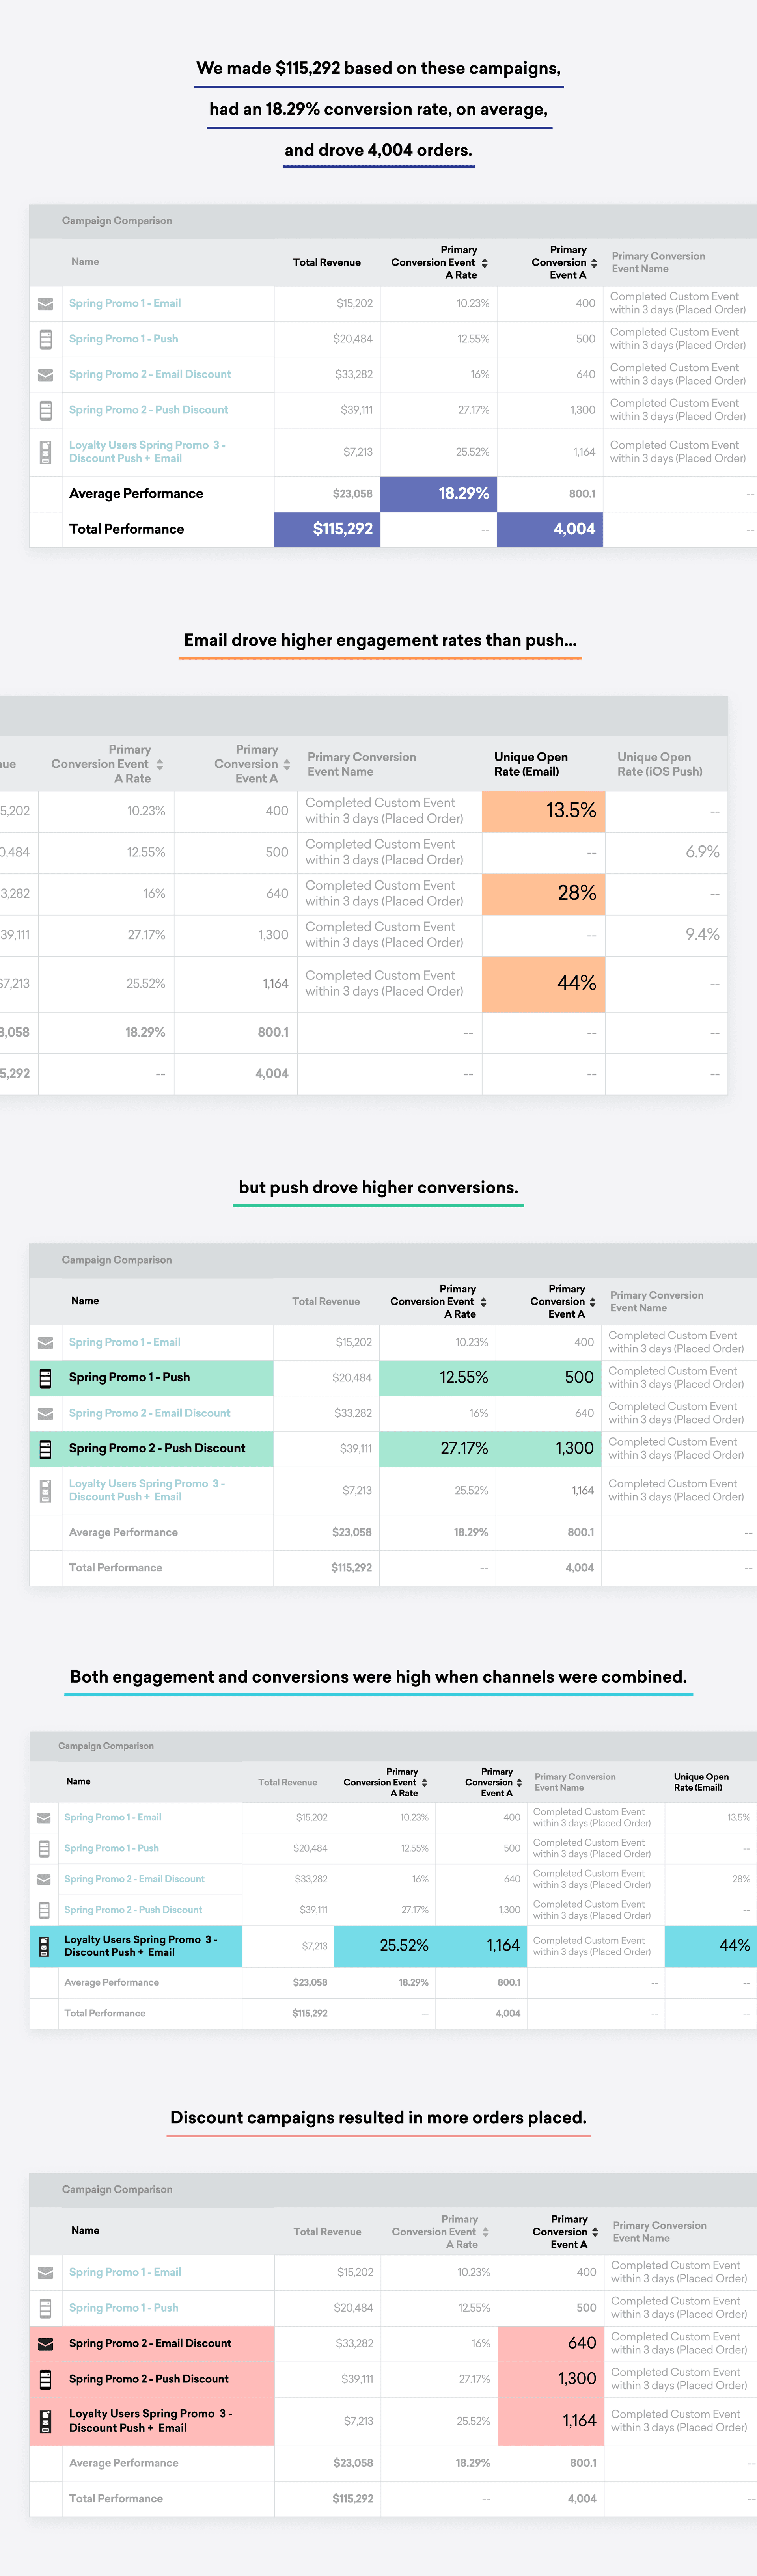757x2576 pixels.
Task: Click multichannel icon in pink Loyalty Users row
Action: click(45, 2421)
